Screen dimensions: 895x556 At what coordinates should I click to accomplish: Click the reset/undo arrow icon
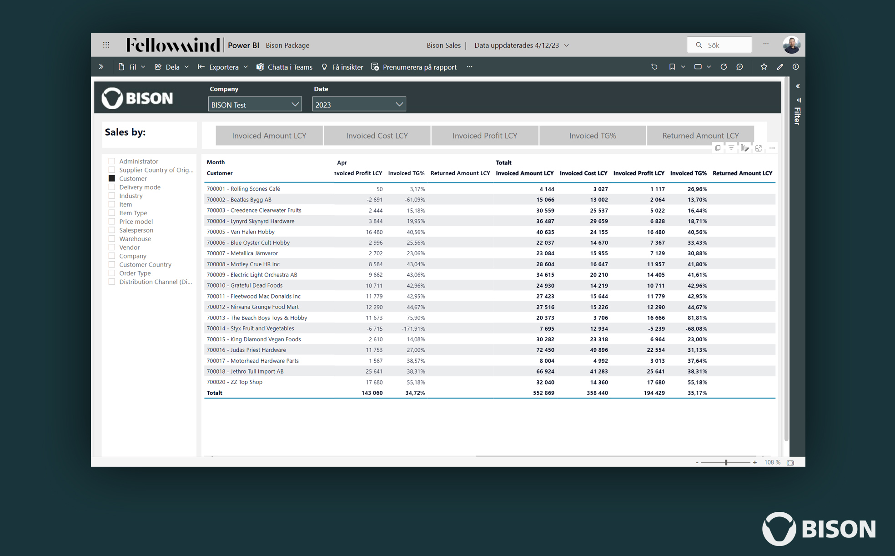pyautogui.click(x=654, y=67)
